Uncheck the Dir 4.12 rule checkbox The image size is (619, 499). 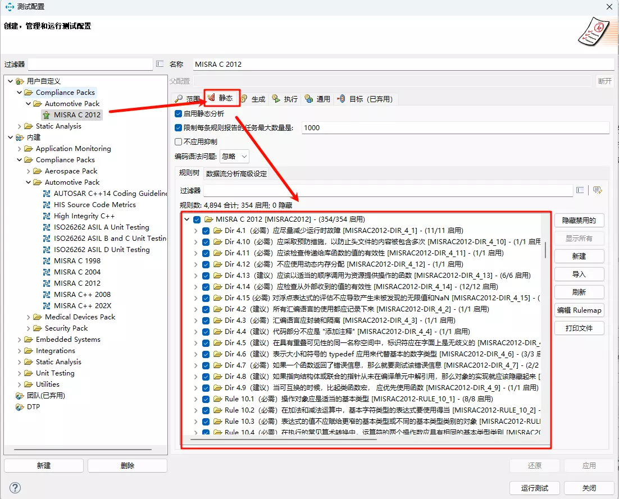coord(206,264)
